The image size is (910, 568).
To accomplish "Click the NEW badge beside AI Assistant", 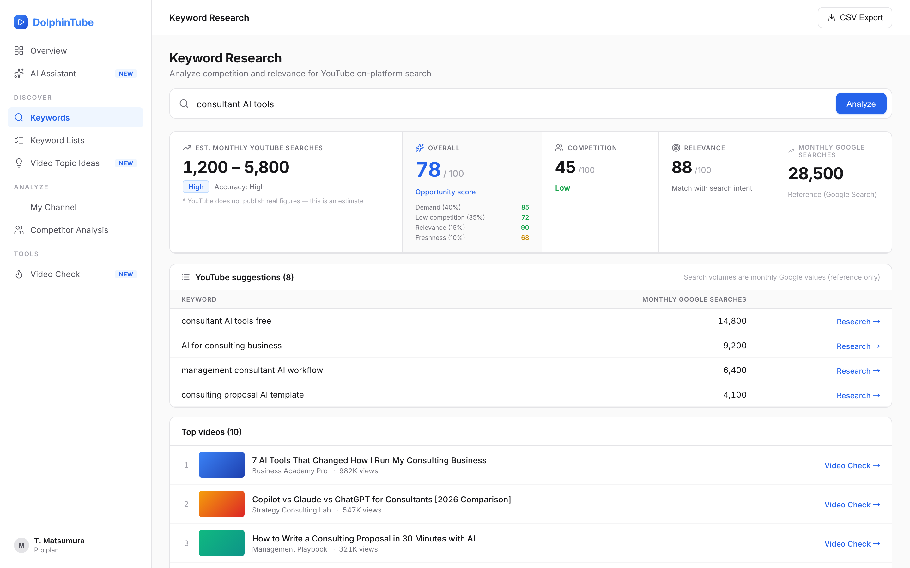I will (126, 74).
